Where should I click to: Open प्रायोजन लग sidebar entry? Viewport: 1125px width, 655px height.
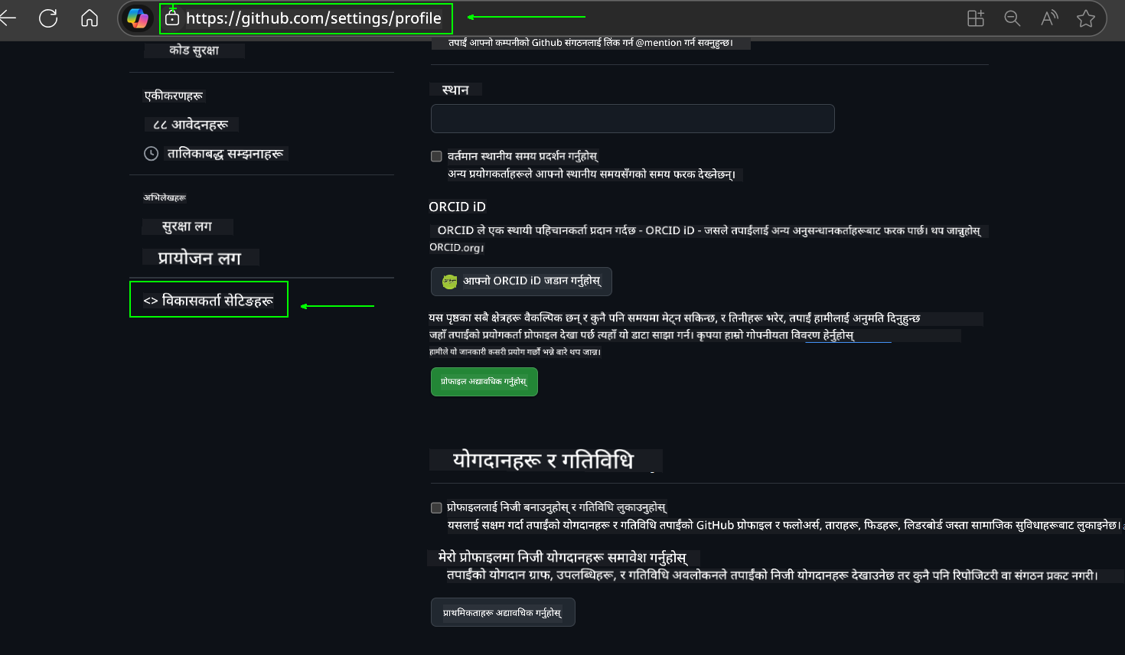click(200, 258)
